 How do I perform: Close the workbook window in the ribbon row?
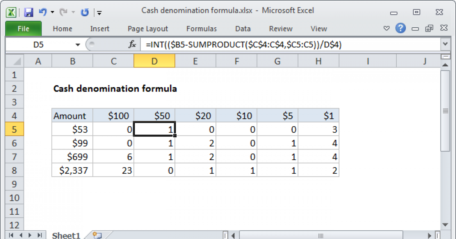pyautogui.click(x=443, y=28)
